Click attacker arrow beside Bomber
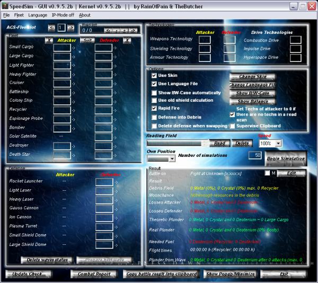Screen dimensions: 318x283 pyautogui.click(x=74, y=129)
